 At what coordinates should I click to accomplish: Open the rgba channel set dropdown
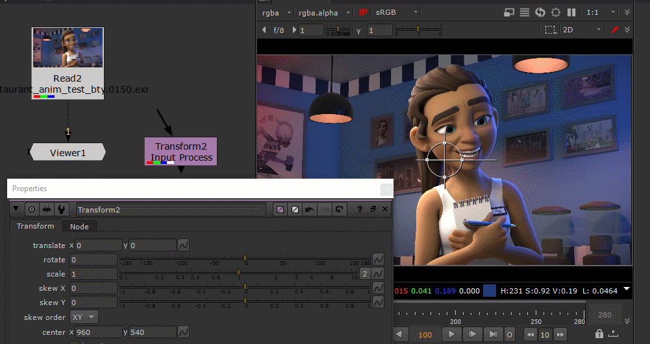[276, 13]
